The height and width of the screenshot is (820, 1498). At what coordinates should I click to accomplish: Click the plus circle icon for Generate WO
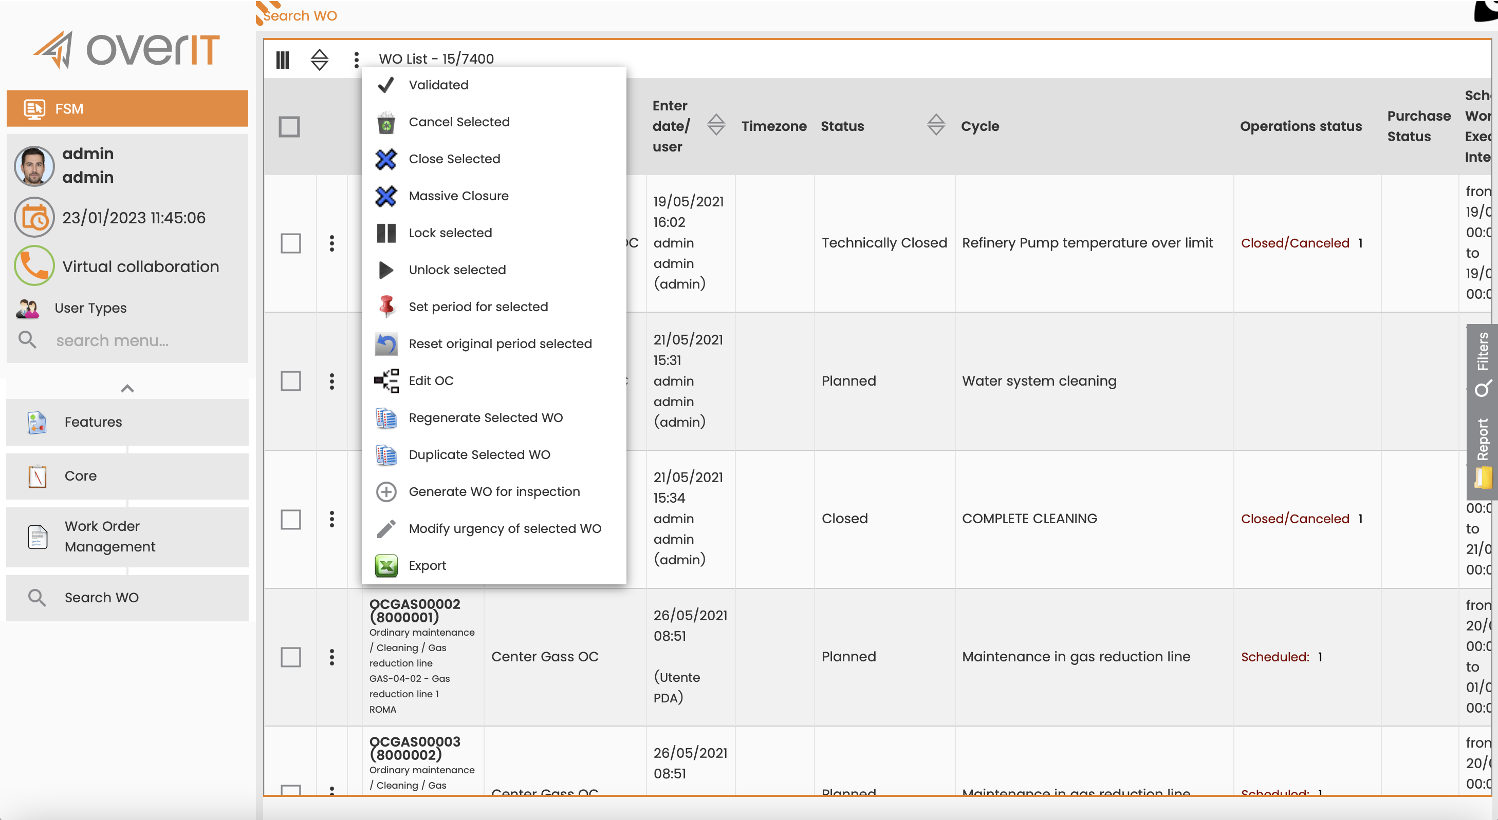pos(386,492)
